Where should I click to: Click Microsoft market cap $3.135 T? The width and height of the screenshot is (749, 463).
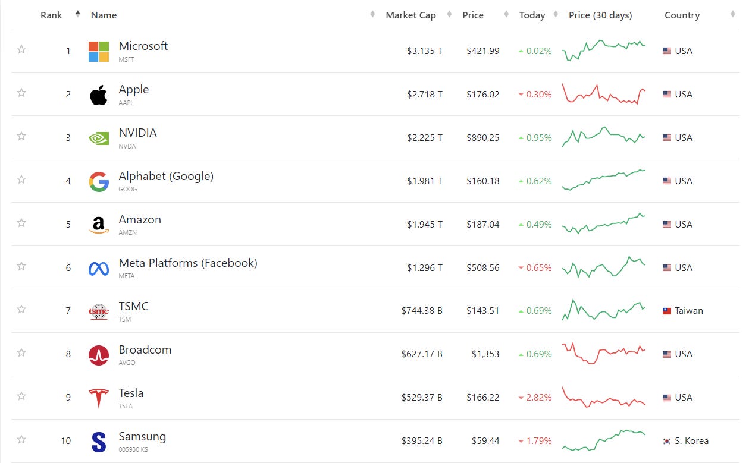click(425, 51)
